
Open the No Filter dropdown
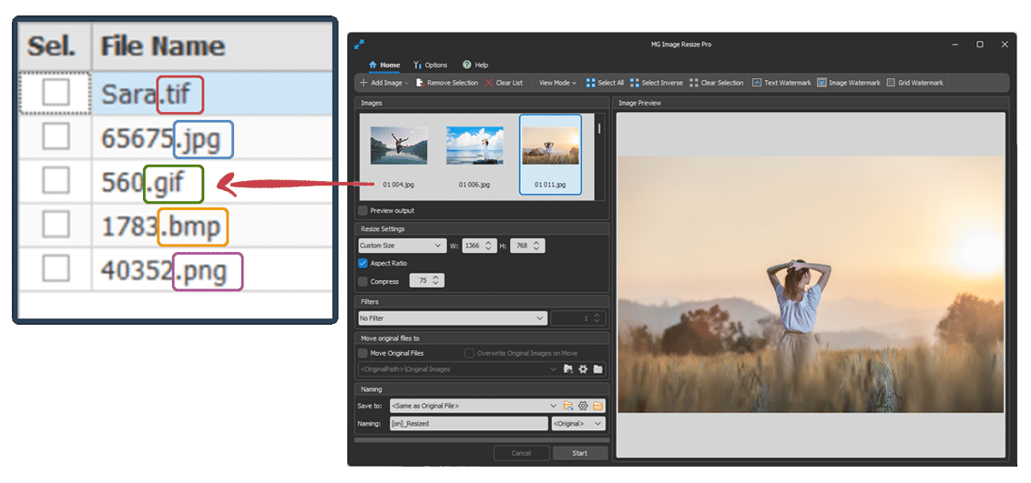coord(453,317)
